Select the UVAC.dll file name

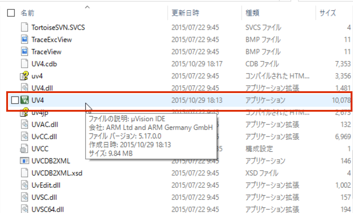(x=45, y=124)
